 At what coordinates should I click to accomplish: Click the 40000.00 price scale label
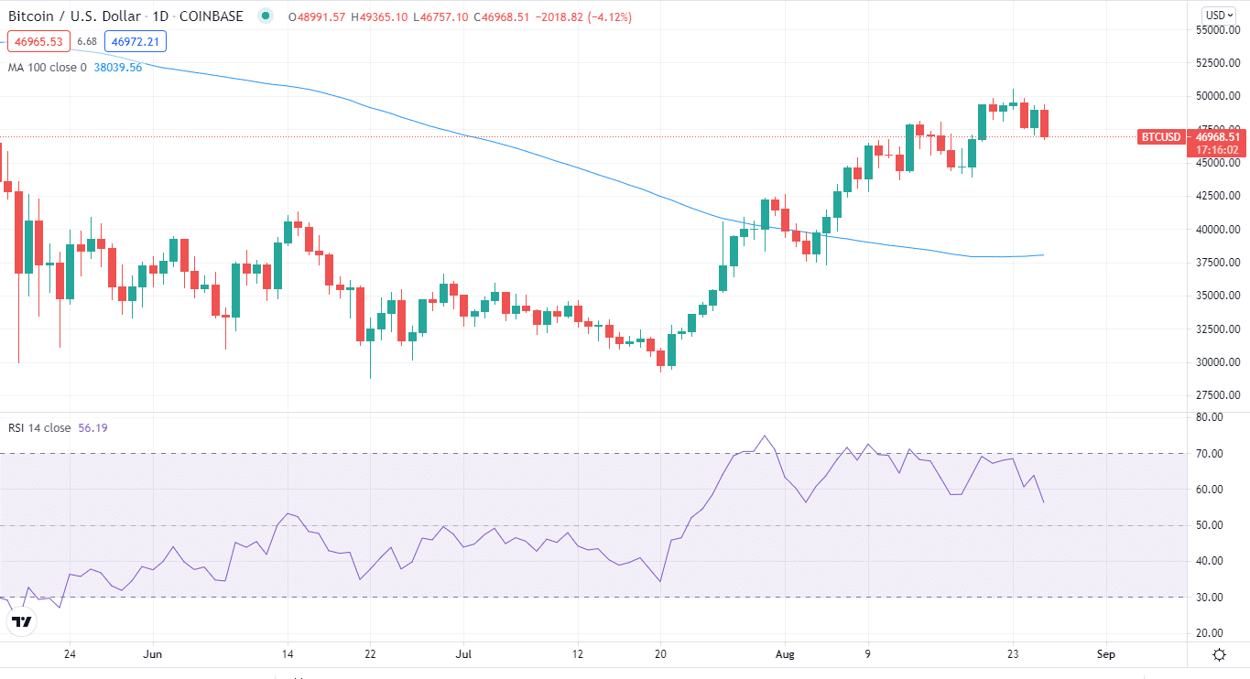pyautogui.click(x=1218, y=230)
